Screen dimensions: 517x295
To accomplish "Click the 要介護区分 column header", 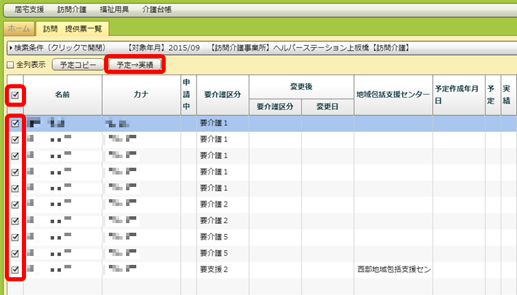I will coord(222,95).
